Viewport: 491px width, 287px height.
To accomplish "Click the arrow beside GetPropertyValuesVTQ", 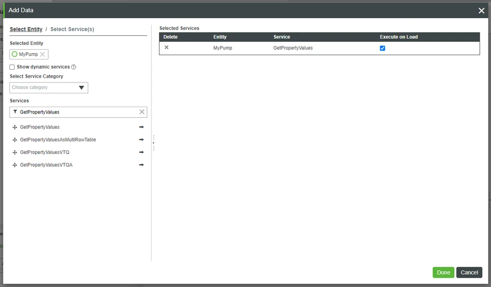I will pyautogui.click(x=142, y=152).
